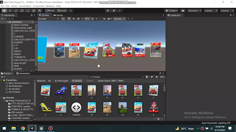Open All Materials saved search
This screenshot has height=132, width=236.
point(15,86)
